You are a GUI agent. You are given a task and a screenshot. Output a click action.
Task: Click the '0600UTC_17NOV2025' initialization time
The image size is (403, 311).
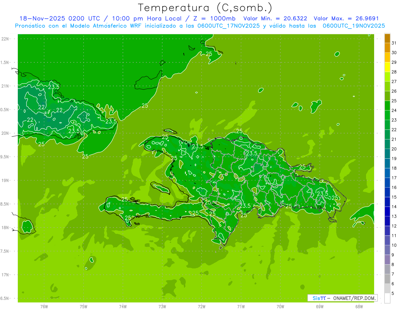[227, 26]
